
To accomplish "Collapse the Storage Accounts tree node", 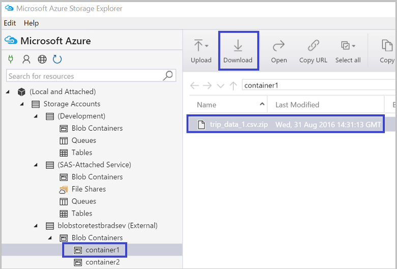I will coord(22,104).
